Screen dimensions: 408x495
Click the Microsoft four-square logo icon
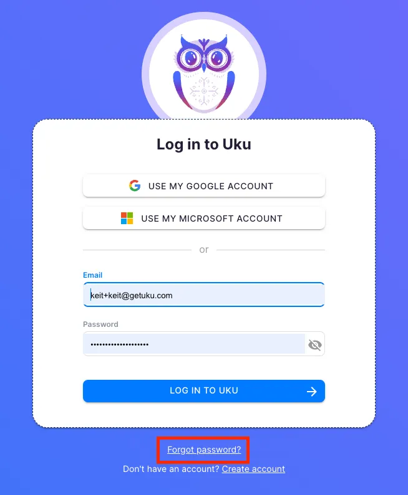click(127, 218)
